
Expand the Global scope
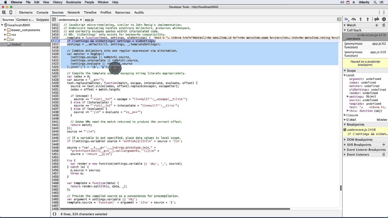pyautogui.click(x=345, y=120)
